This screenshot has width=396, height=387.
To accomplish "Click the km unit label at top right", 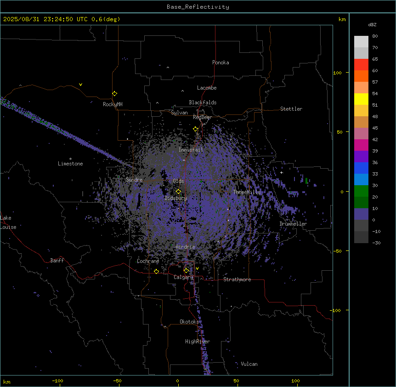I will pos(342,19).
